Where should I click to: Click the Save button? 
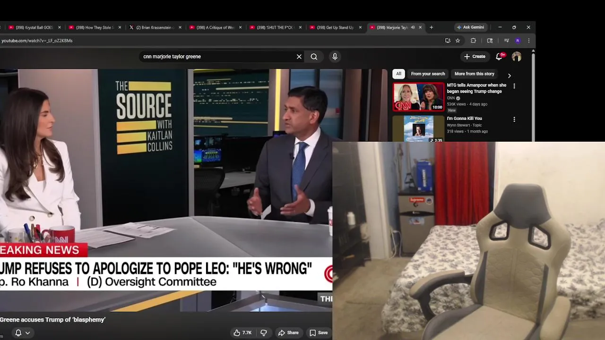pyautogui.click(x=319, y=333)
